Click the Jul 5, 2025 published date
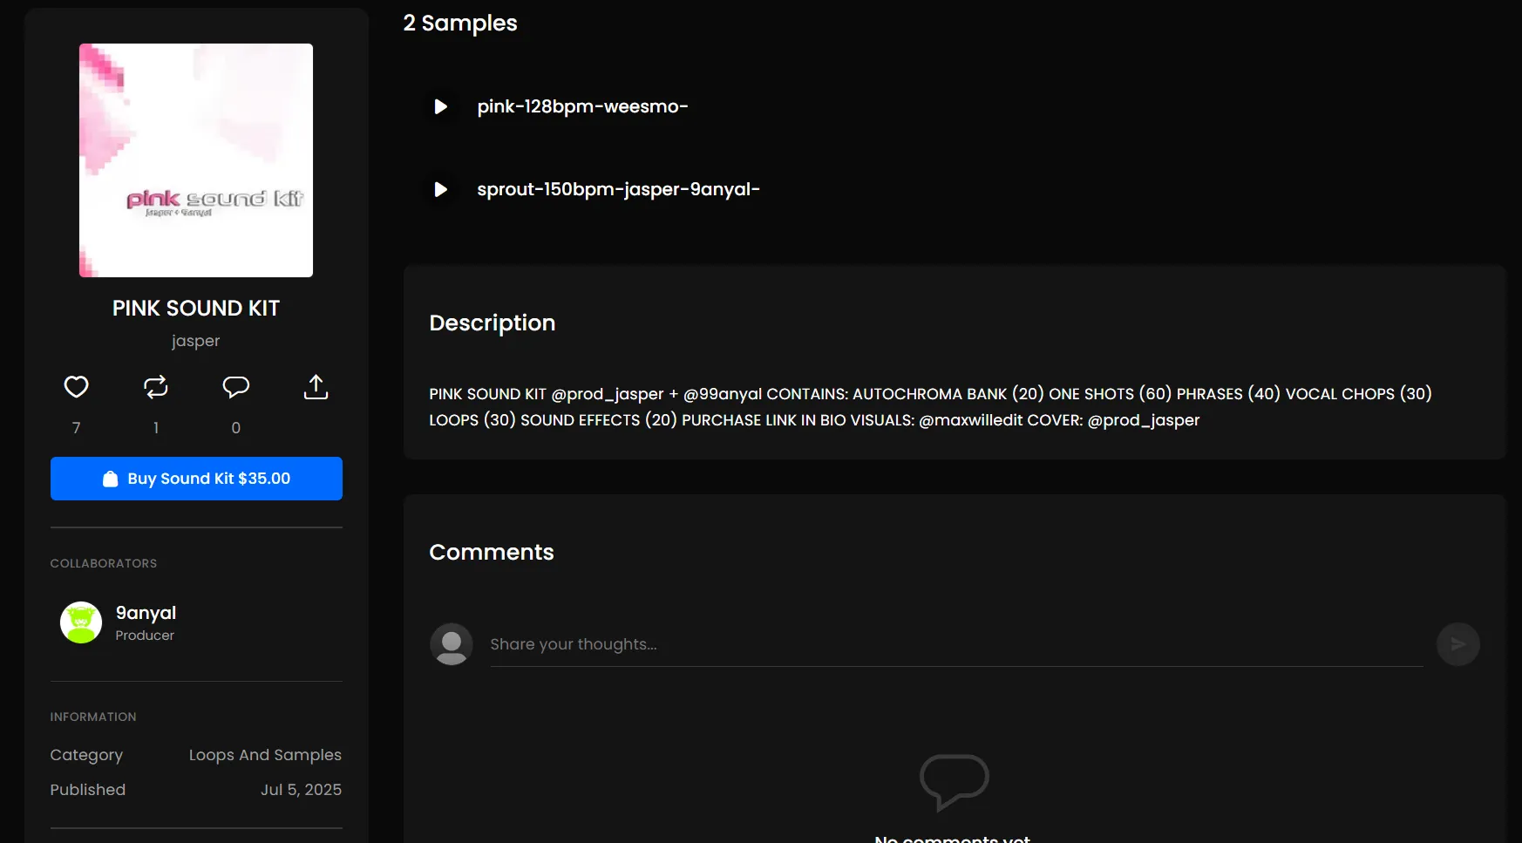1522x843 pixels. click(301, 790)
